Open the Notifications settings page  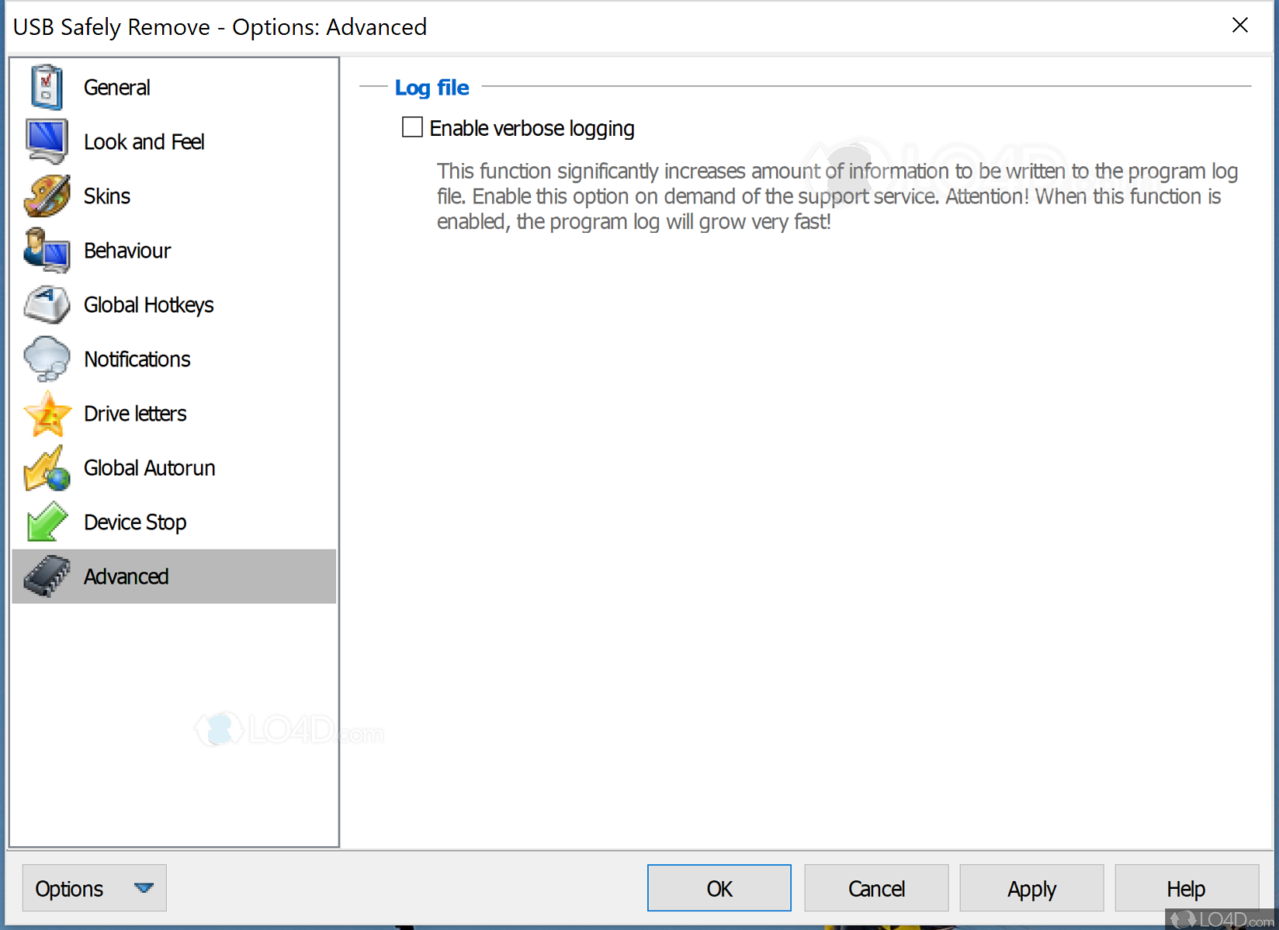pos(137,359)
